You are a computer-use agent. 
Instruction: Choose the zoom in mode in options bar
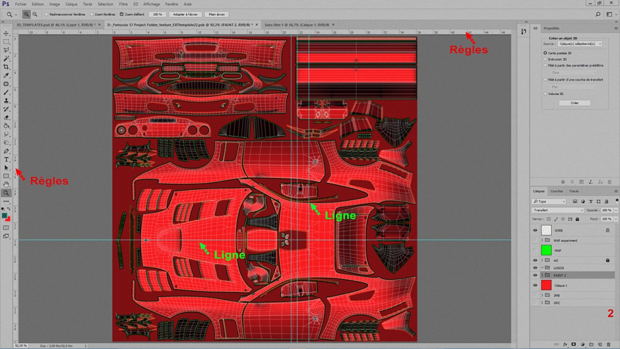coord(26,14)
